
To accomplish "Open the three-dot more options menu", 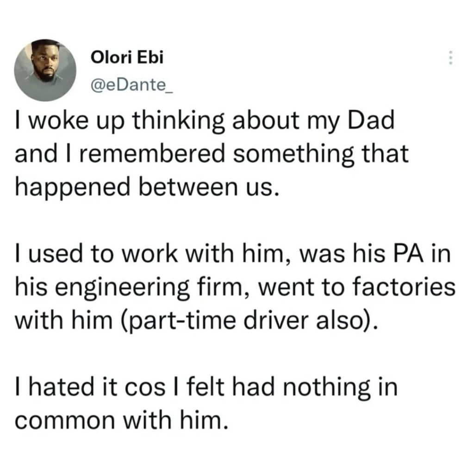I will (x=450, y=57).
